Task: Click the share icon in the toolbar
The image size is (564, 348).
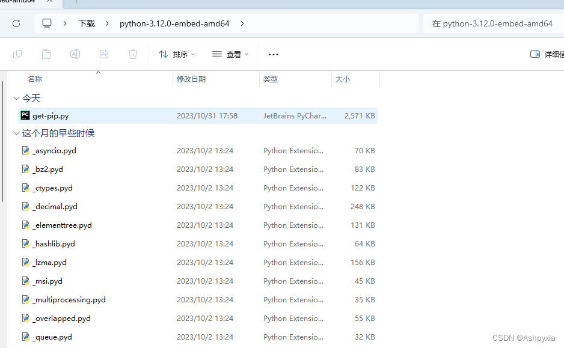Action: [104, 54]
